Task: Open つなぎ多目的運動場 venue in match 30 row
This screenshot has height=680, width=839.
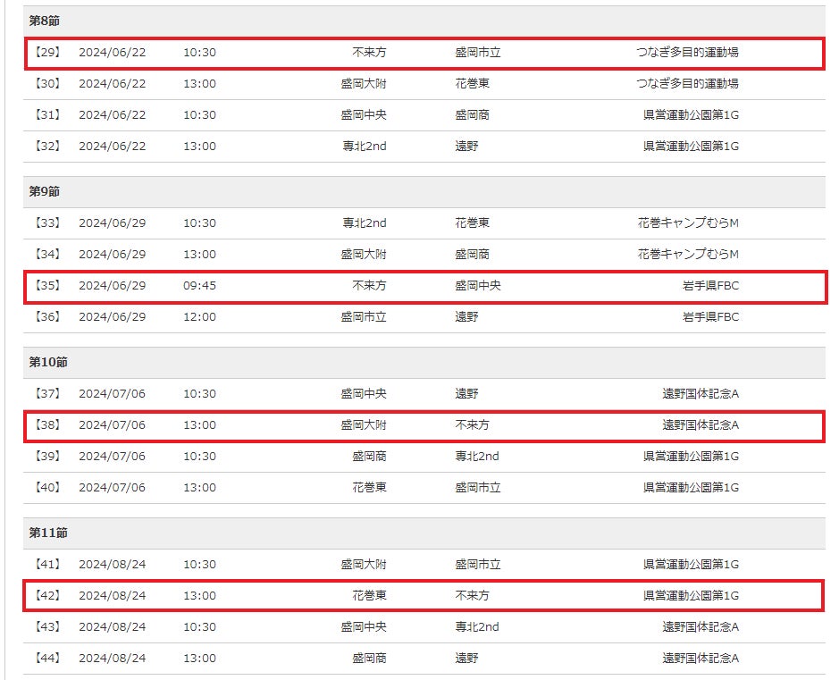Action: pyautogui.click(x=687, y=84)
